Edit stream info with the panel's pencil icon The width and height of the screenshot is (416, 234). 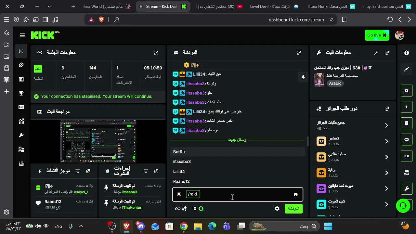(376, 53)
